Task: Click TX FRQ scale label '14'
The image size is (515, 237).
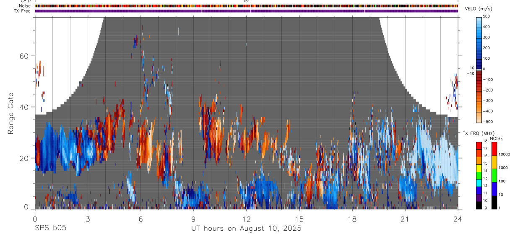Action: [x=485, y=171]
